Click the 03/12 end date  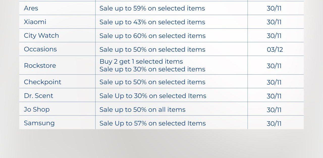pos(275,50)
